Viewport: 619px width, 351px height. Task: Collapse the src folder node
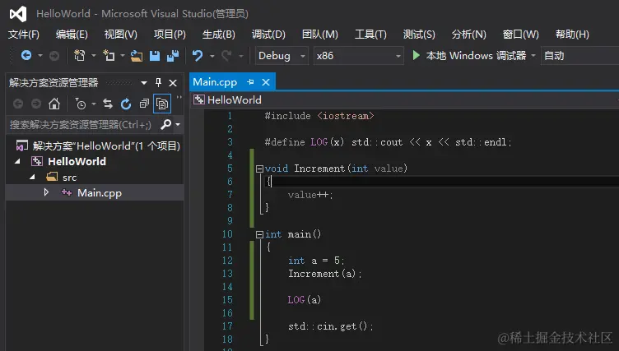coord(32,177)
